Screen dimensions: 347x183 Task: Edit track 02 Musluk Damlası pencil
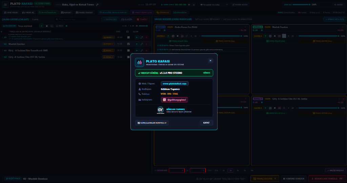point(142,44)
